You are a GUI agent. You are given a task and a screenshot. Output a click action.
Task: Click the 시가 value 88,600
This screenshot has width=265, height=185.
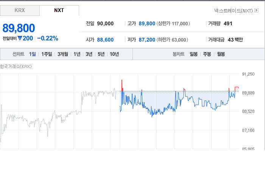coord(105,40)
